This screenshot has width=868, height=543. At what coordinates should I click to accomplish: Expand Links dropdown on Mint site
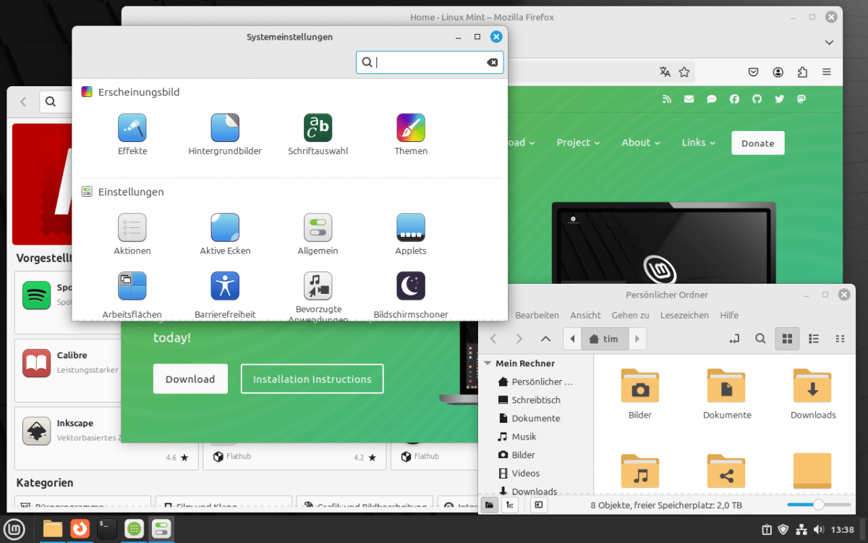click(698, 143)
